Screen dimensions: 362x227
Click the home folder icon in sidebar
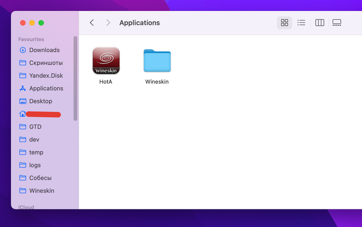[x=22, y=114]
